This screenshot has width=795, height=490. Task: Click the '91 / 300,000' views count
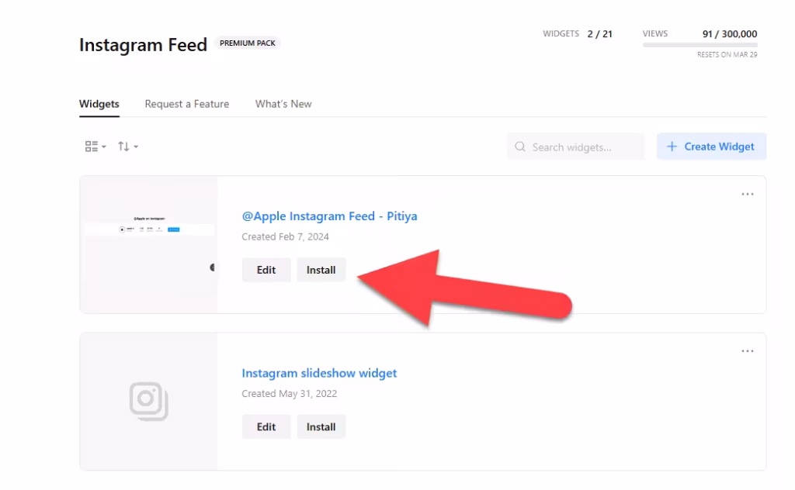pyautogui.click(x=730, y=34)
